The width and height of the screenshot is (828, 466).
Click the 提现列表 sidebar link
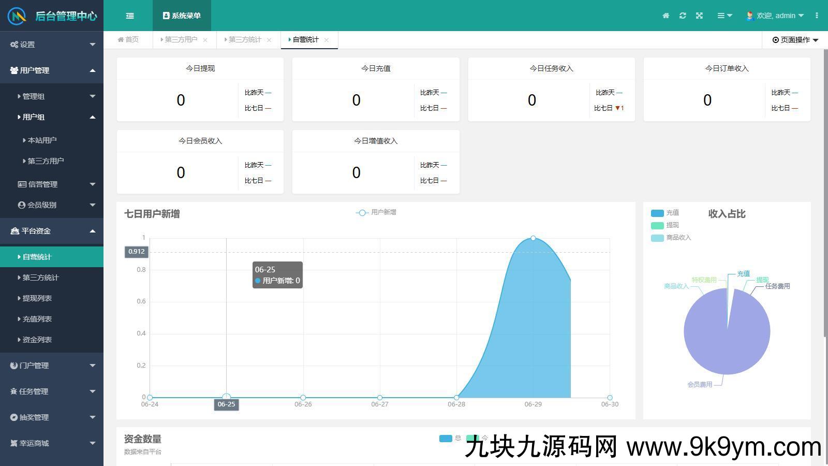click(x=37, y=298)
